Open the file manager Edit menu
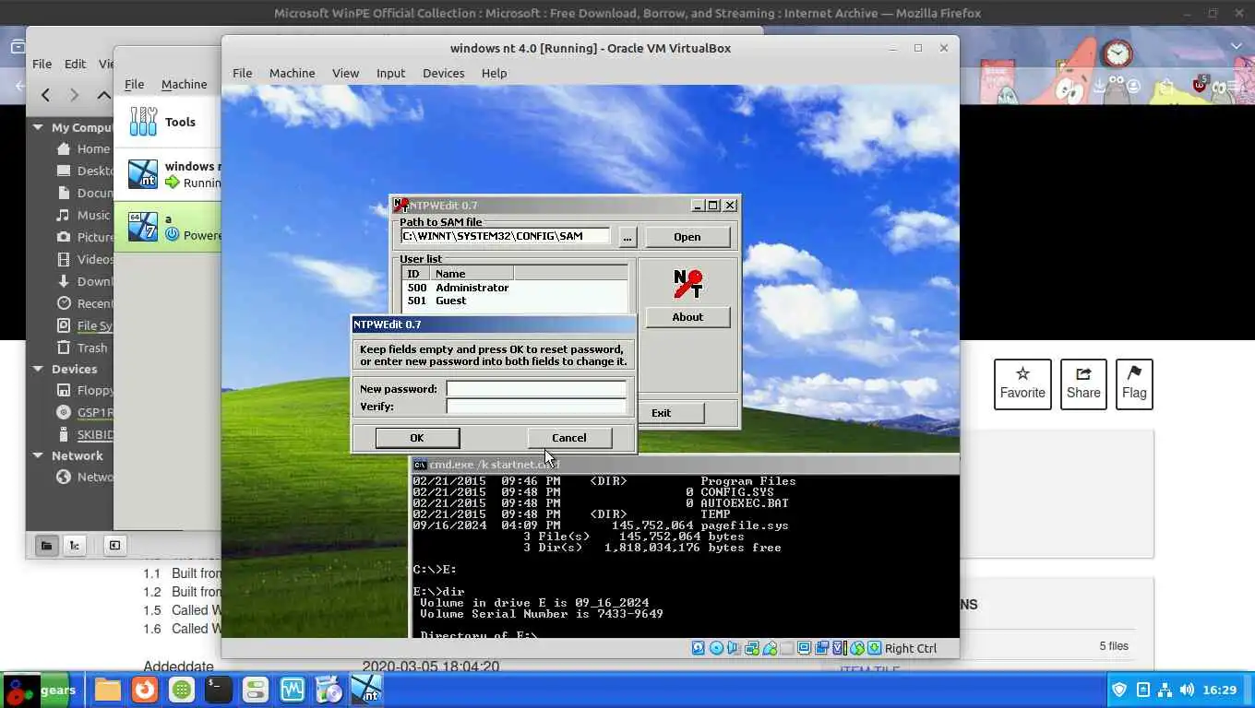This screenshot has width=1255, height=708. tap(75, 64)
